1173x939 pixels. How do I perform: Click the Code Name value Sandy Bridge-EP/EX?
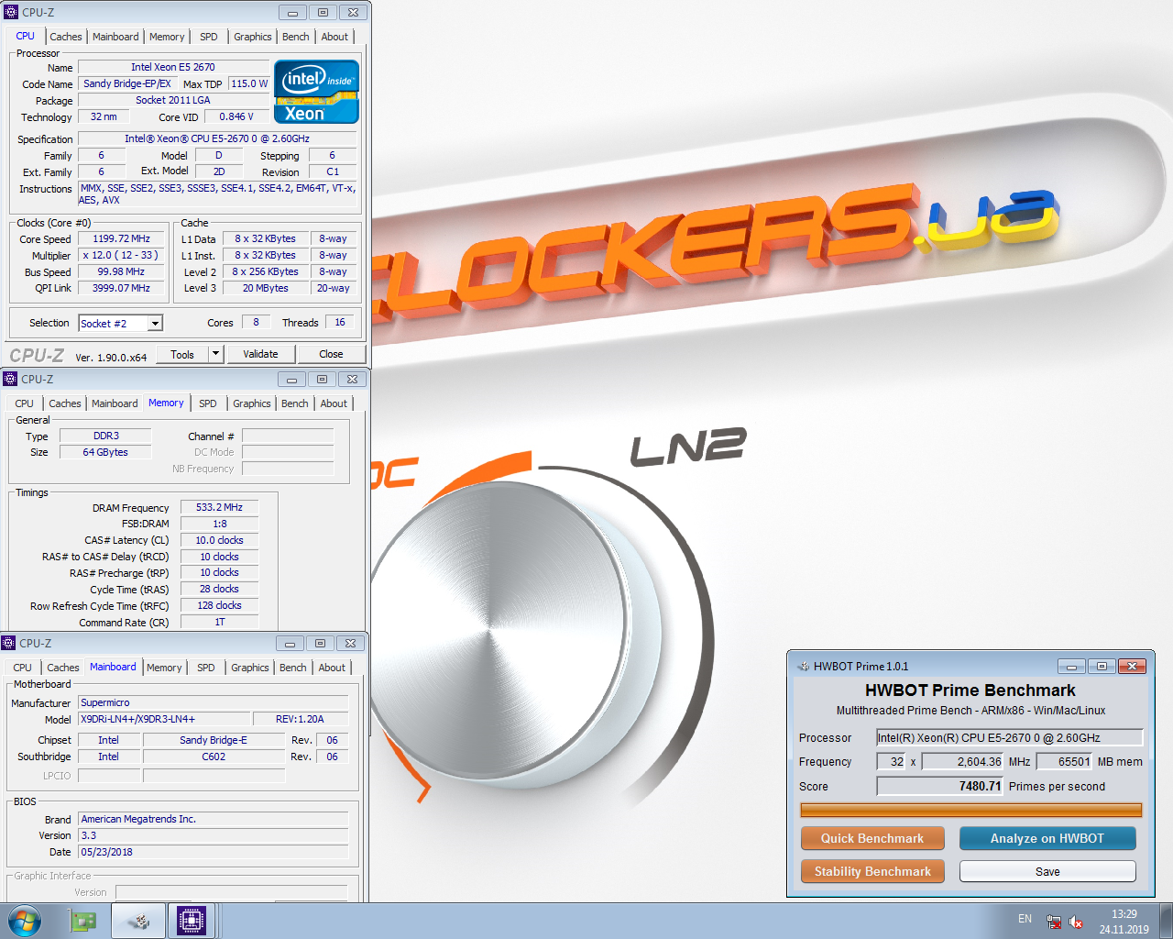pyautogui.click(x=126, y=83)
